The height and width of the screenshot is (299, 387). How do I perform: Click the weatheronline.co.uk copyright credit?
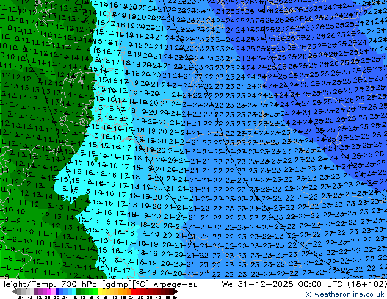click(344, 294)
